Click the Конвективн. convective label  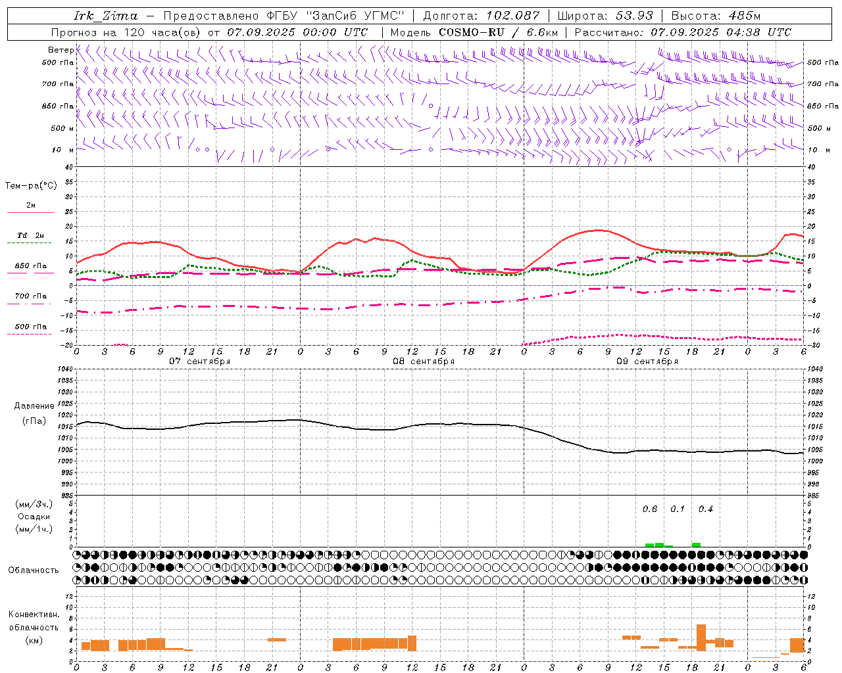click(34, 615)
